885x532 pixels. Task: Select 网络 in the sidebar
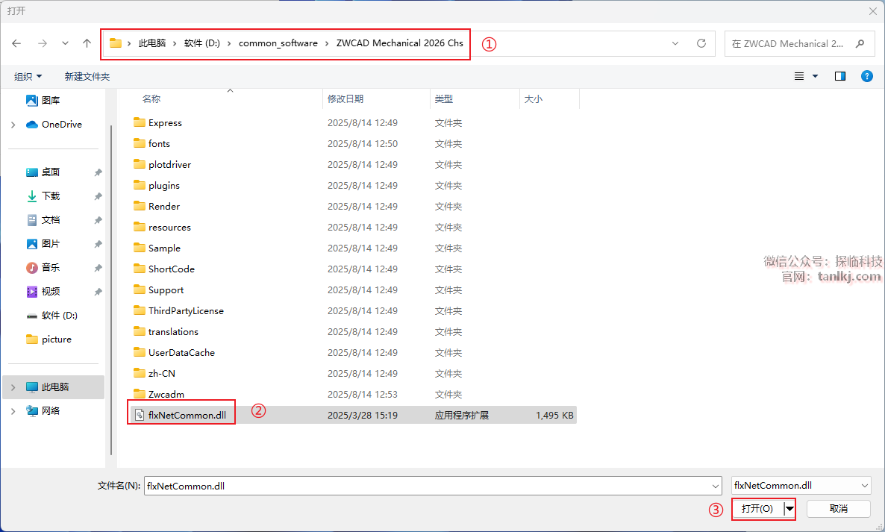click(x=43, y=410)
